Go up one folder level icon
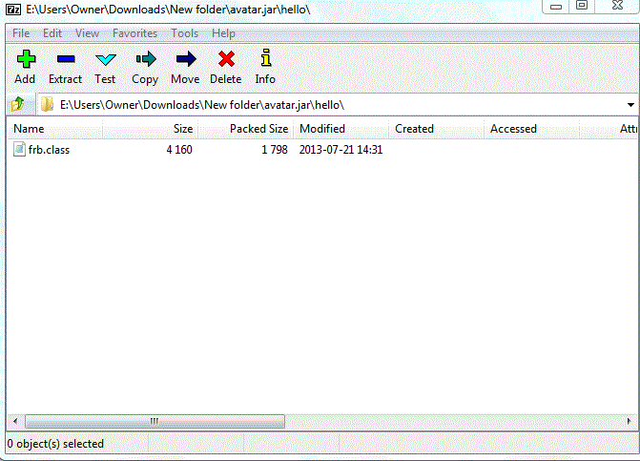 (x=17, y=105)
